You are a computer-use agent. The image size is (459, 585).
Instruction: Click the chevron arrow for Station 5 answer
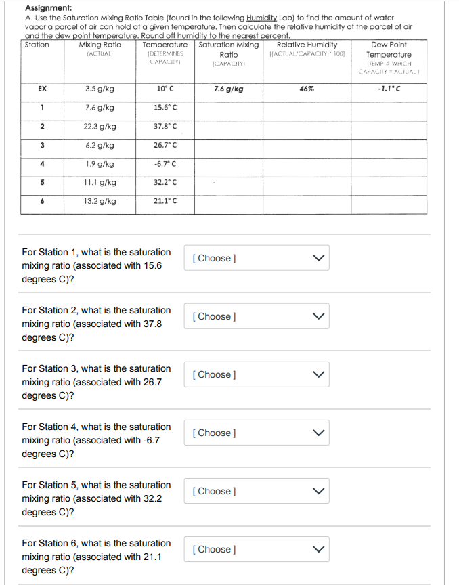coord(318,491)
